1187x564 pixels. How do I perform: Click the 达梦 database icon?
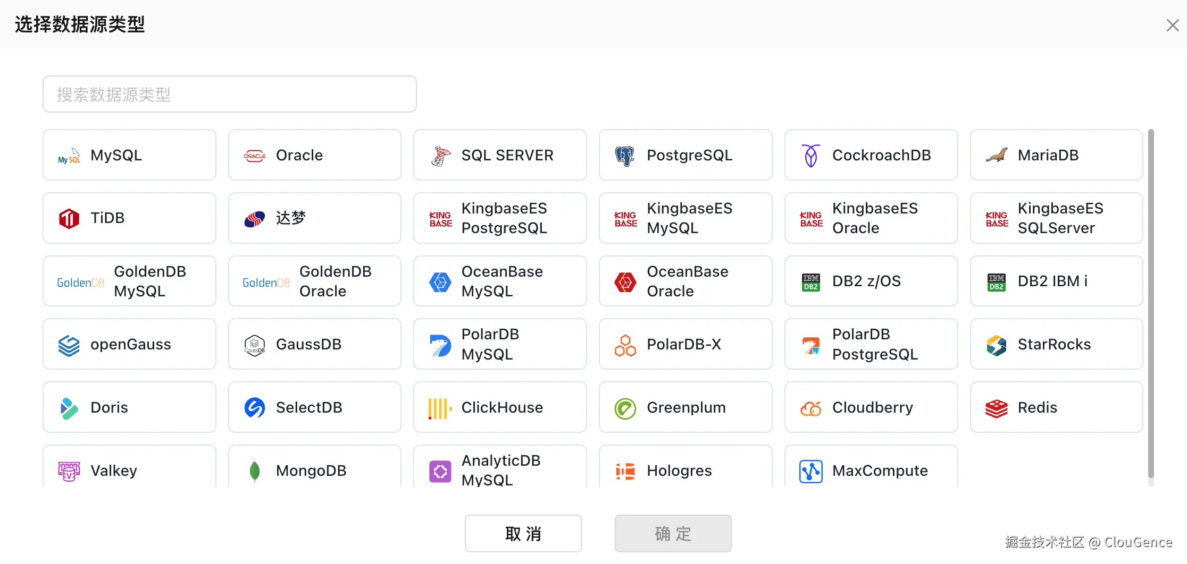click(255, 218)
